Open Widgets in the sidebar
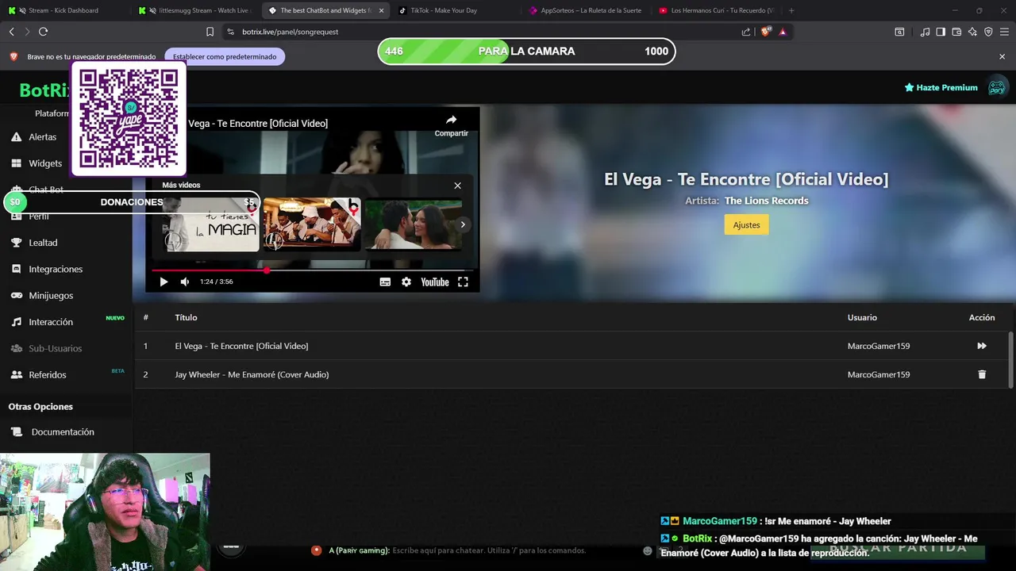The image size is (1016, 571). [x=36, y=163]
